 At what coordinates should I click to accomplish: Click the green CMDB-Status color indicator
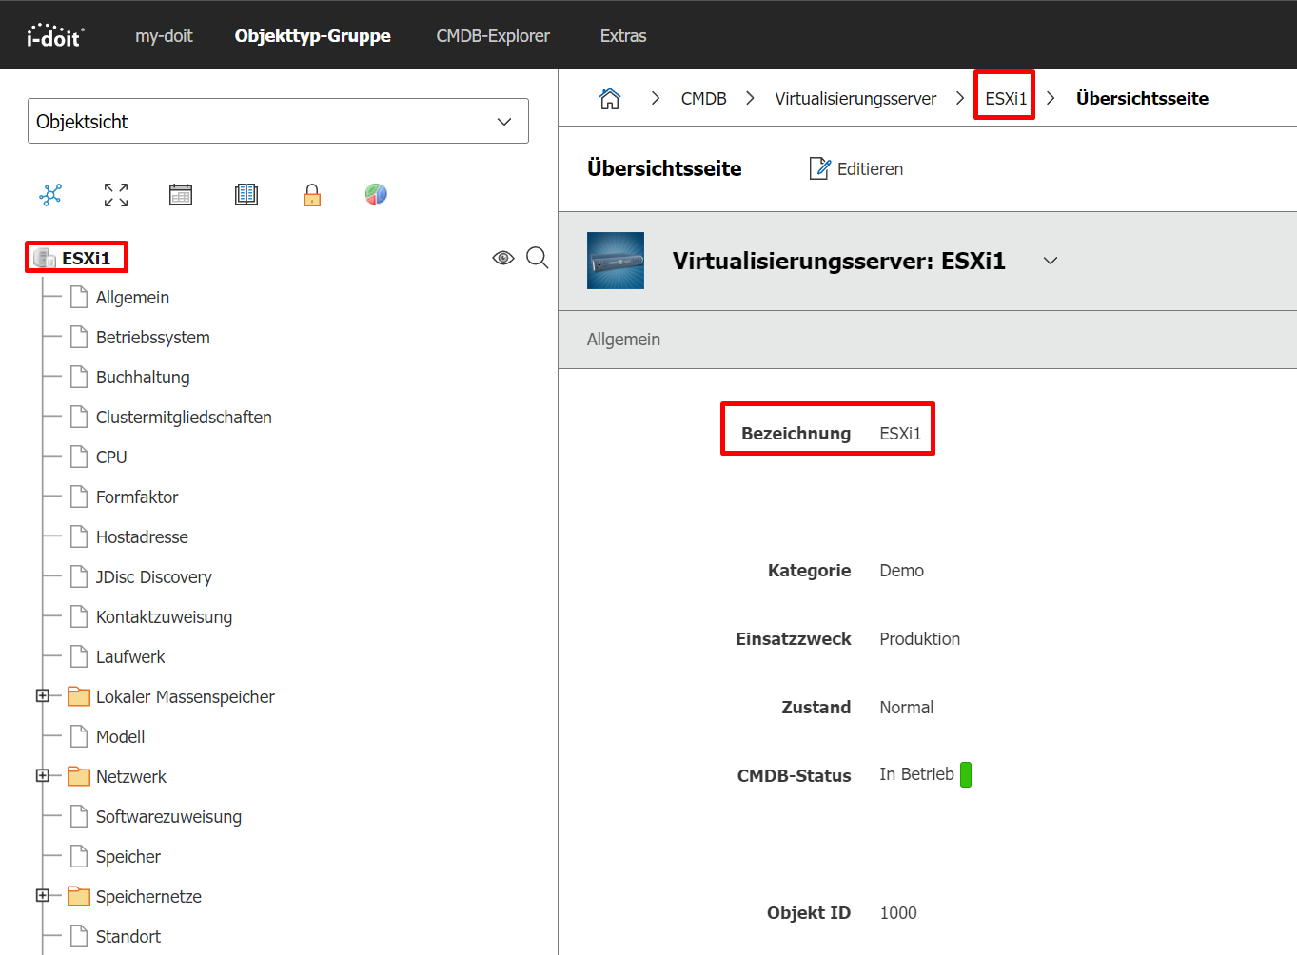(x=966, y=775)
